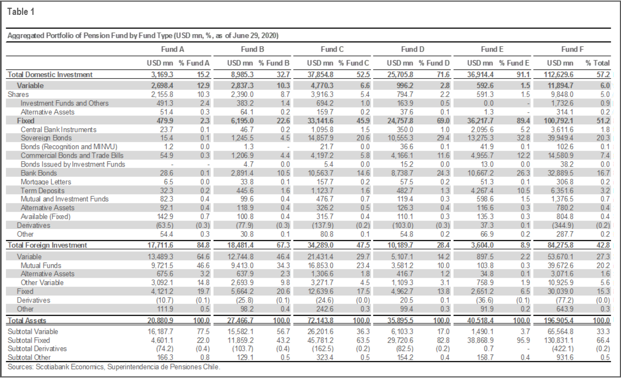This screenshot has width=621, height=378.
Task: Click the 'Central Bank Instruments' row label
Action: tap(58, 130)
